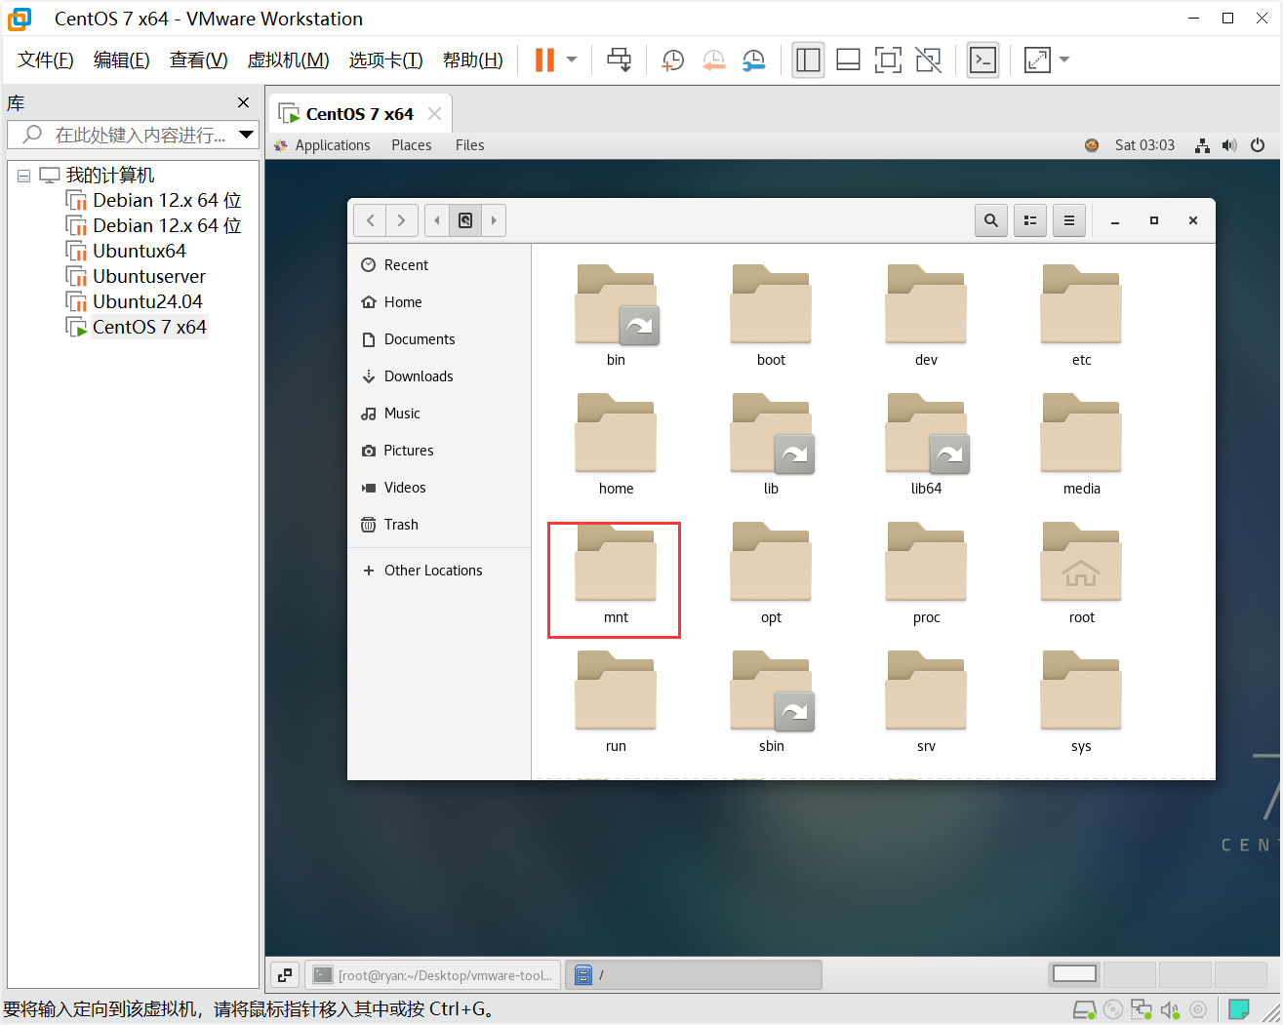The image size is (1283, 1025).
Task: Open the 文件(F) menu
Action: tap(46, 59)
